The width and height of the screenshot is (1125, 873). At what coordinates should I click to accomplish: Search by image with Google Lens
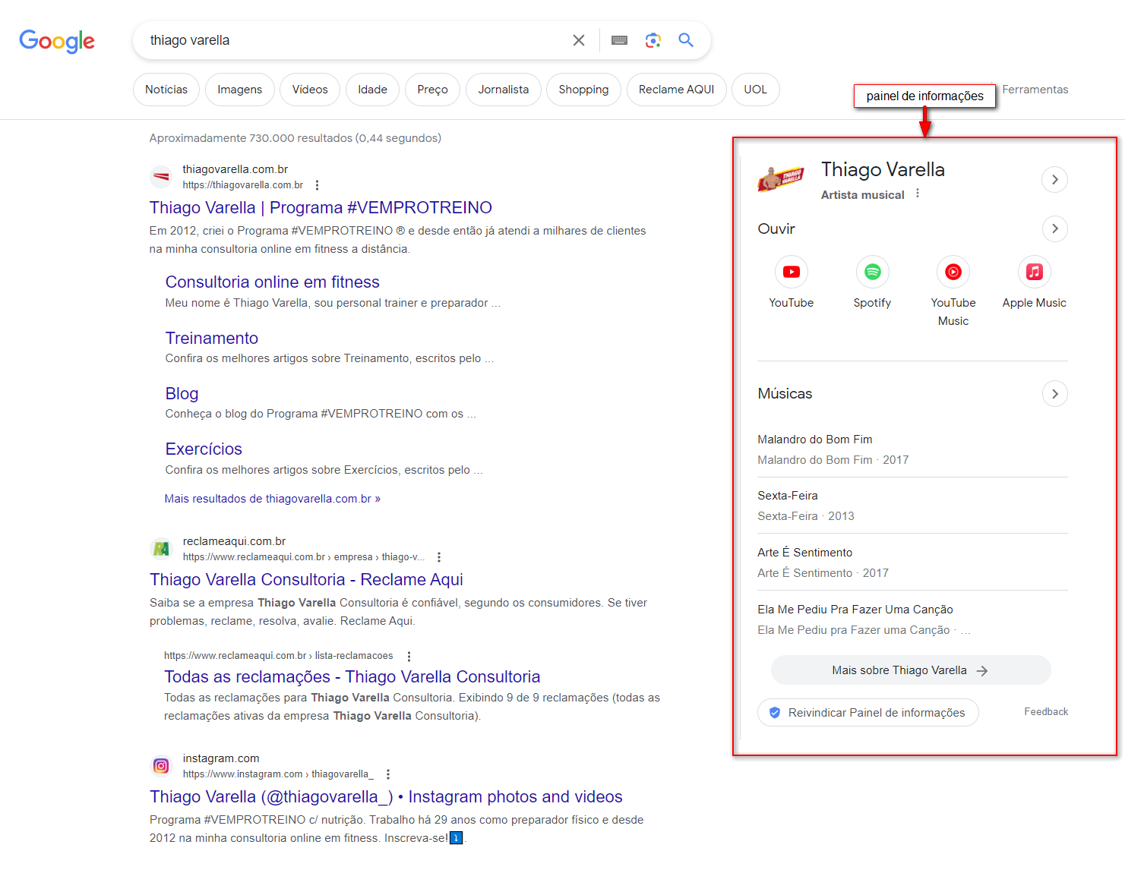[x=653, y=40]
